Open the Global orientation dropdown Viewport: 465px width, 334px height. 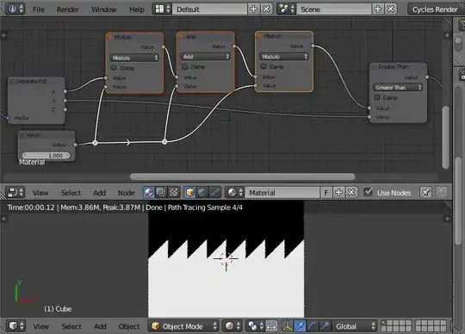click(355, 326)
